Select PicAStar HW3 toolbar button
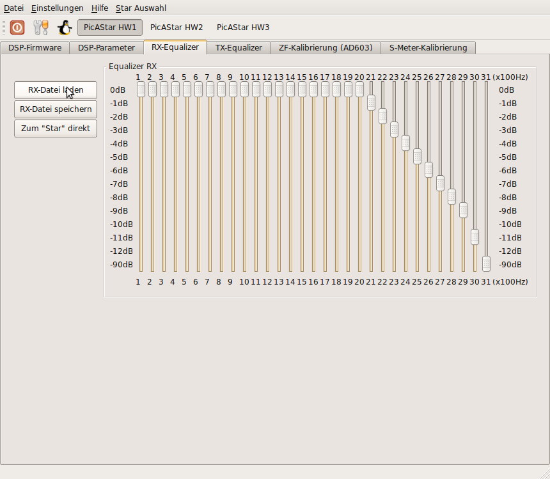 243,27
